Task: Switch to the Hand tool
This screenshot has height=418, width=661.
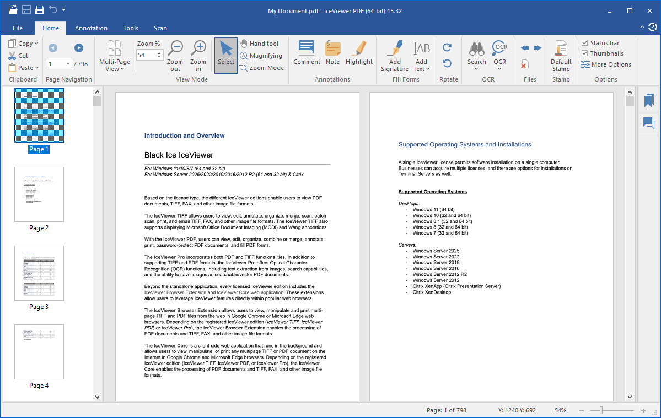Action: pyautogui.click(x=259, y=44)
